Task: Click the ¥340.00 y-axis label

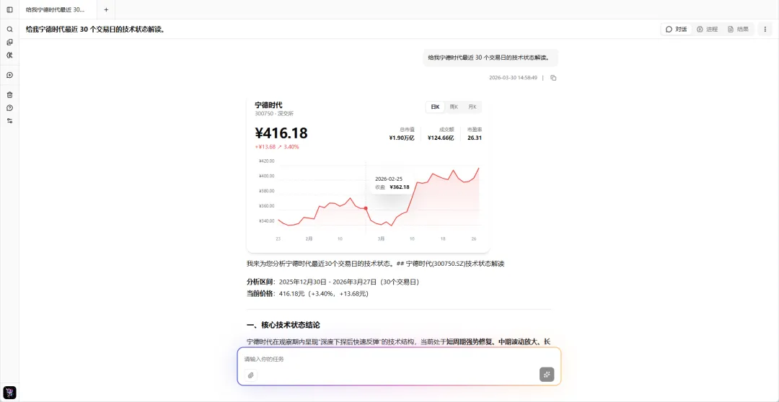Action: coord(267,221)
